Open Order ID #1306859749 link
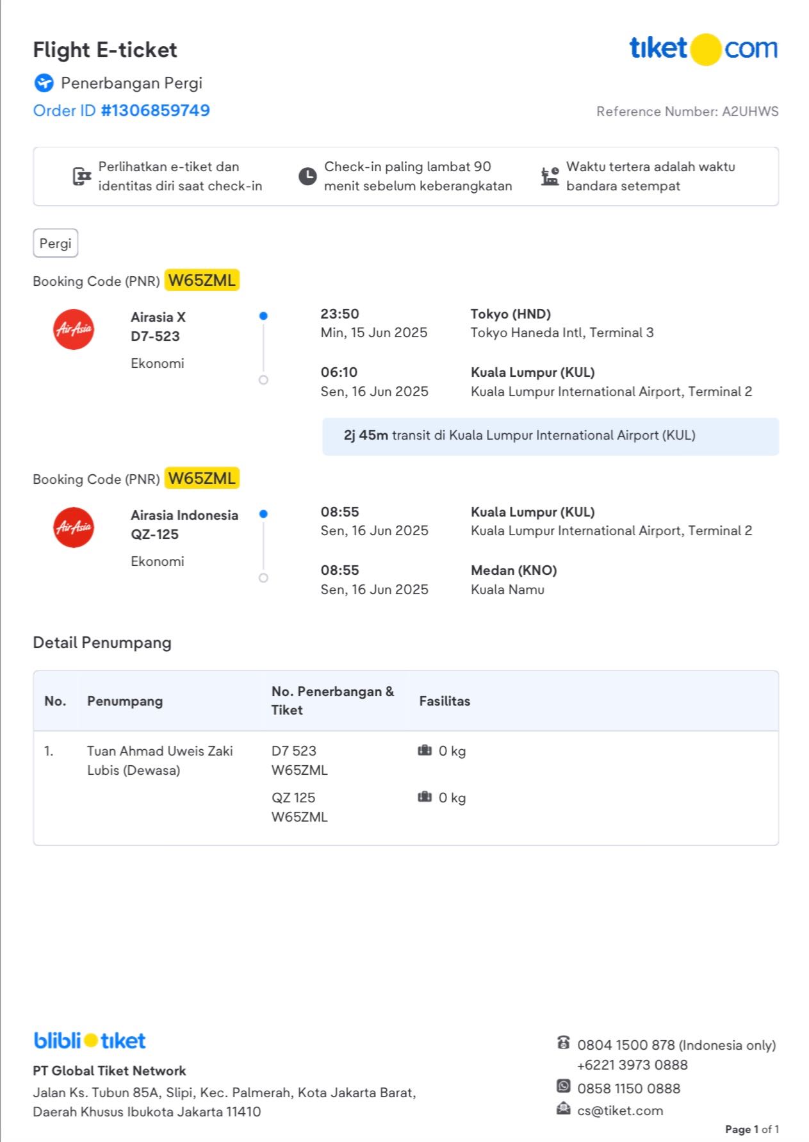Screen dimensions: 809x1142 [x=122, y=110]
